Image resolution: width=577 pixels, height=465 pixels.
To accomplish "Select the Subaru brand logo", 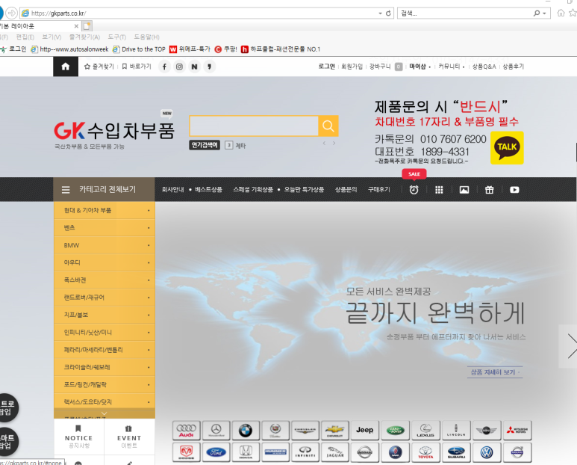I will click(456, 452).
